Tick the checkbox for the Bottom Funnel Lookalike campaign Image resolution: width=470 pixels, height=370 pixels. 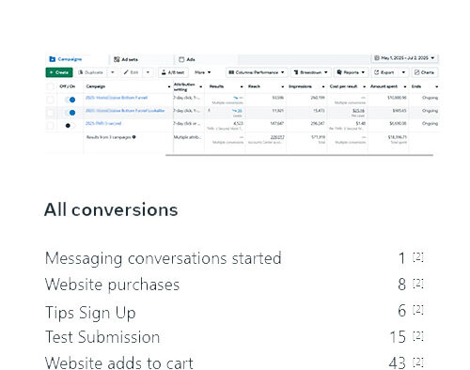click(x=50, y=113)
